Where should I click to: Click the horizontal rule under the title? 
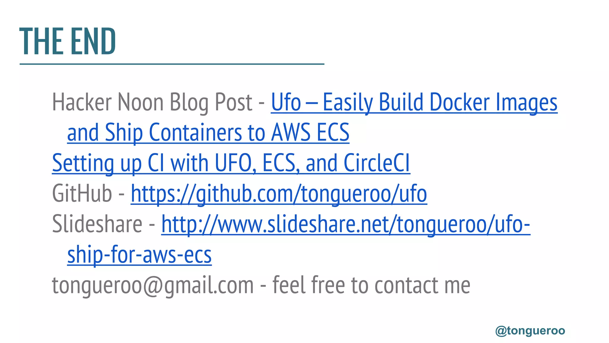pyautogui.click(x=172, y=64)
